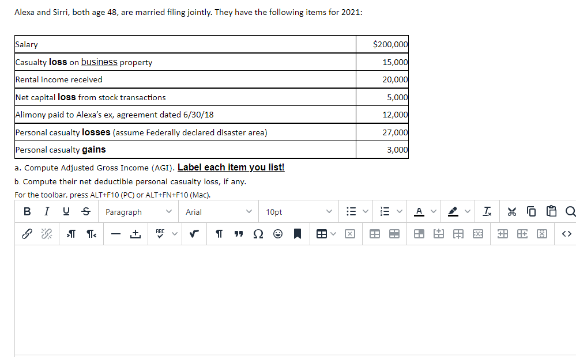The height and width of the screenshot is (357, 576).
Task: Click the 'Net capital loss from stock transactions' label
Action: [x=91, y=97]
